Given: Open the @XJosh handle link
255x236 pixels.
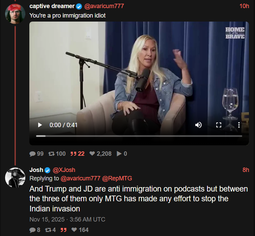Looking at the screenshot, I should click(64, 170).
